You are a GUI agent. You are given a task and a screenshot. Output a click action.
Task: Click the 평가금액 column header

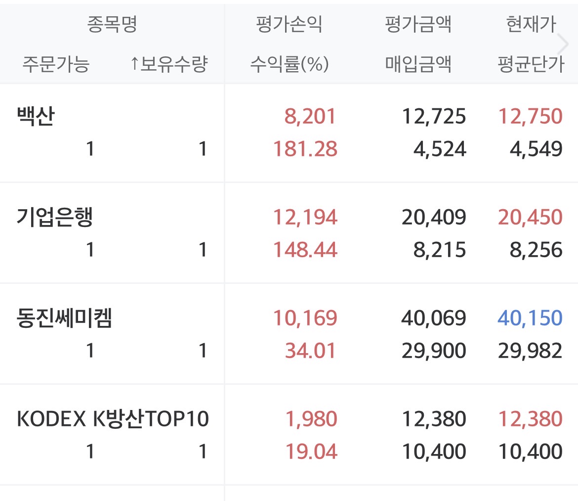click(418, 24)
